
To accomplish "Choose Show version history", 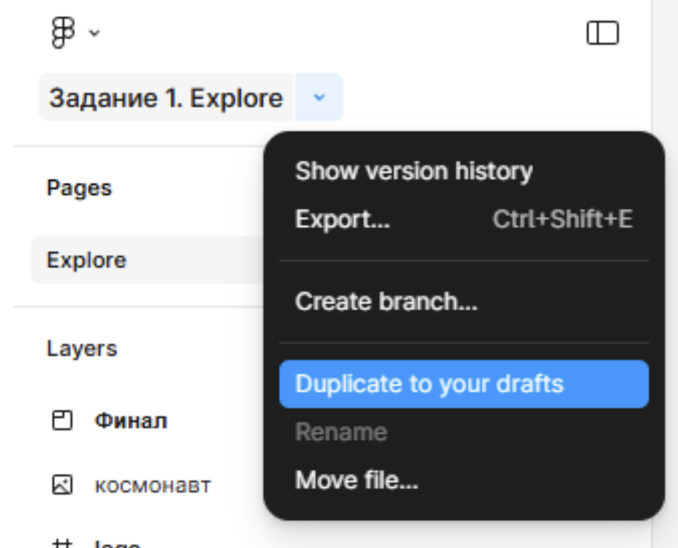I will [414, 171].
